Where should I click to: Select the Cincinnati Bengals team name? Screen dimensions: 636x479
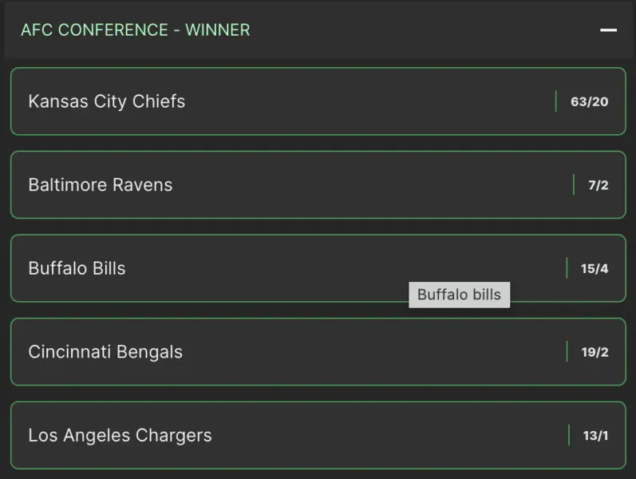tap(105, 352)
